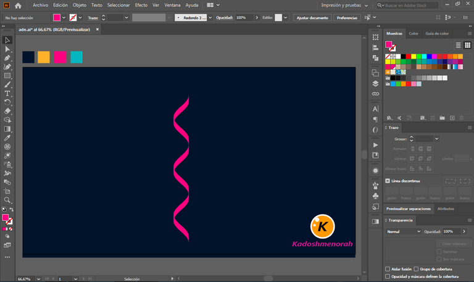Select the Shape Builder tool

tap(7, 120)
